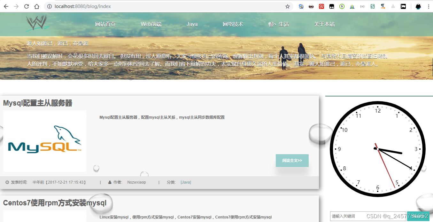The width and height of the screenshot is (433, 222).
Task: Open the blue-green bars extension icon
Action: 352,6
